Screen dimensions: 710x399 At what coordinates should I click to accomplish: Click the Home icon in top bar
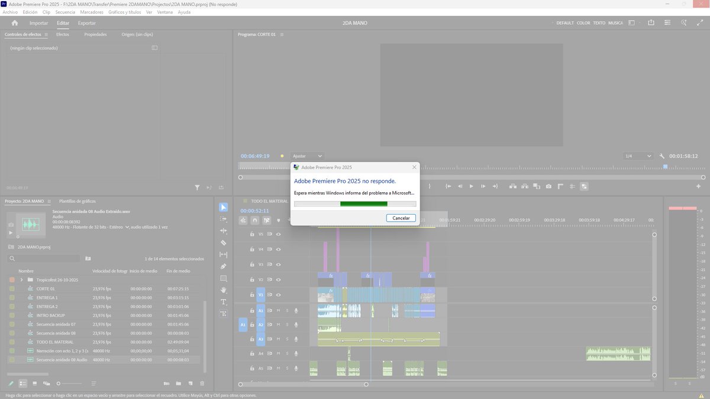click(15, 23)
